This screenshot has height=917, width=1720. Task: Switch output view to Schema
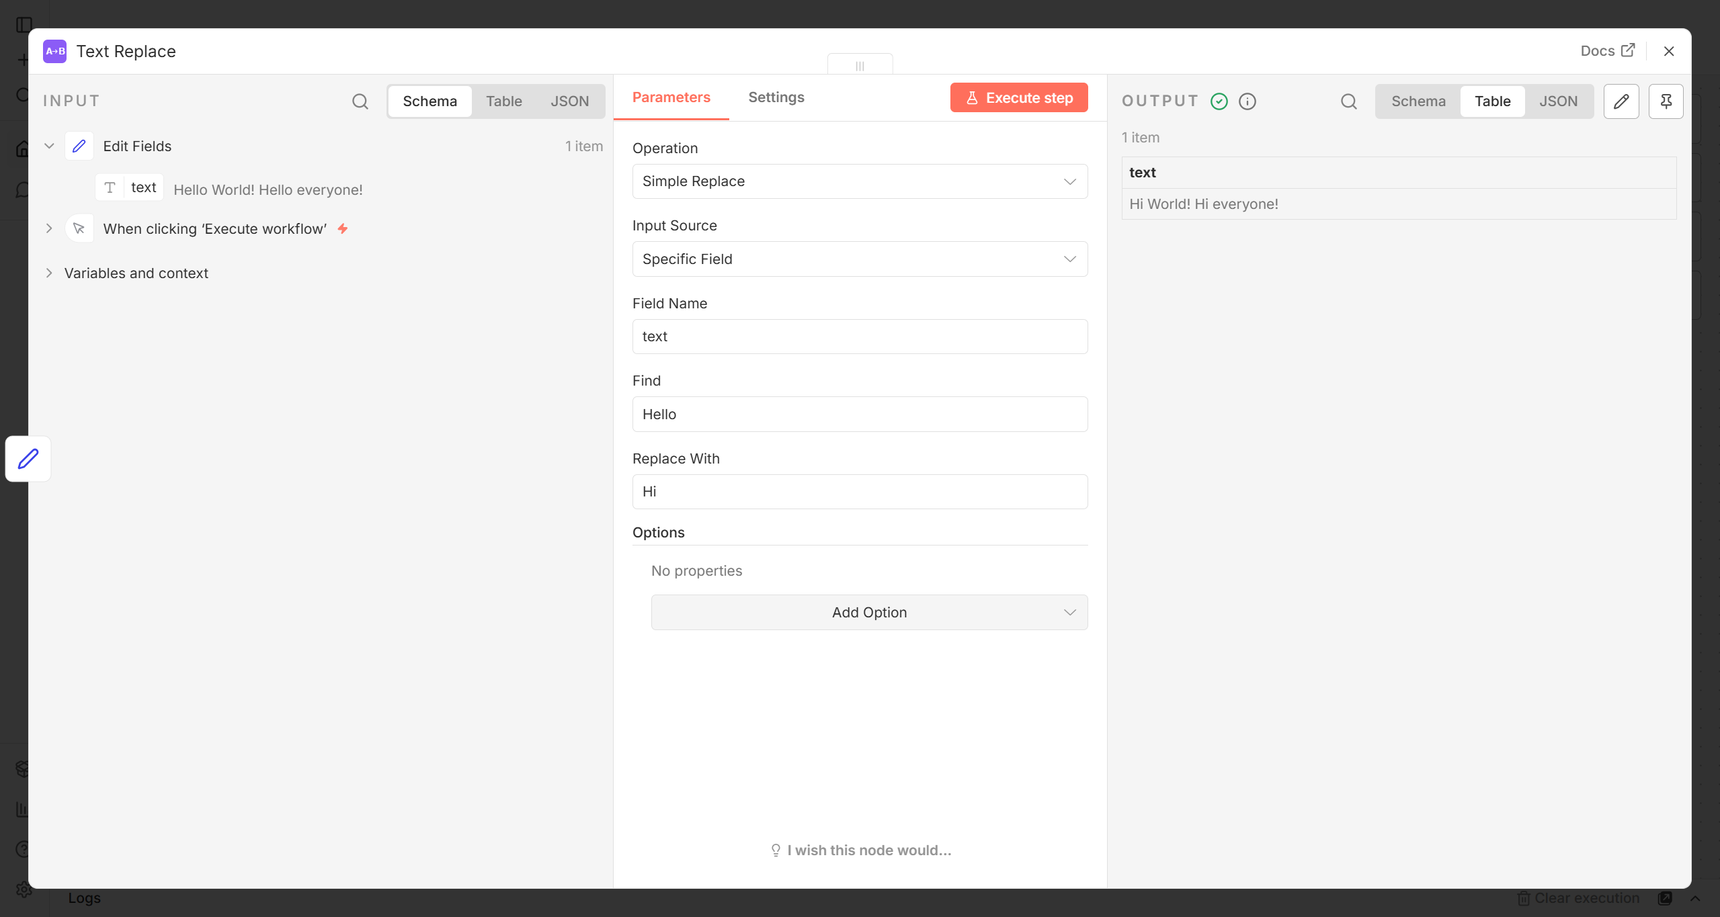[x=1418, y=101]
